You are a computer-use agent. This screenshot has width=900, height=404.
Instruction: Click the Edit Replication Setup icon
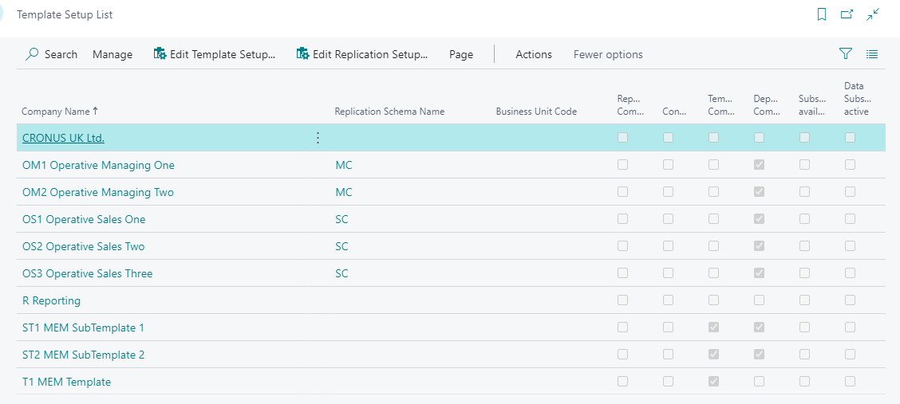coord(302,54)
